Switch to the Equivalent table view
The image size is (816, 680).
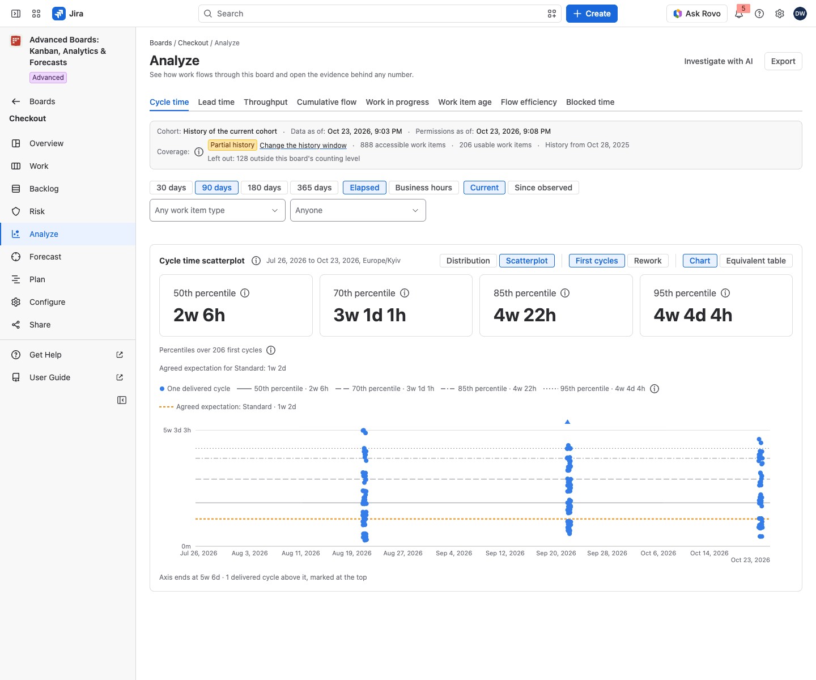click(756, 261)
